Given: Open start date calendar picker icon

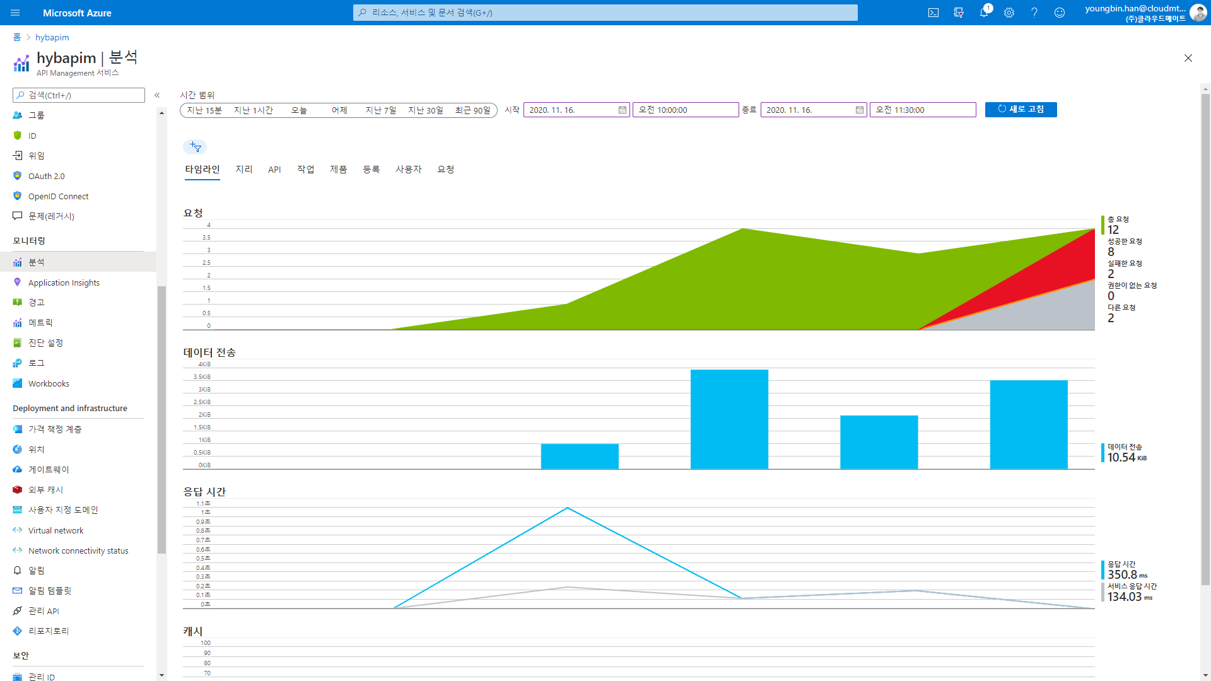Looking at the screenshot, I should [622, 110].
